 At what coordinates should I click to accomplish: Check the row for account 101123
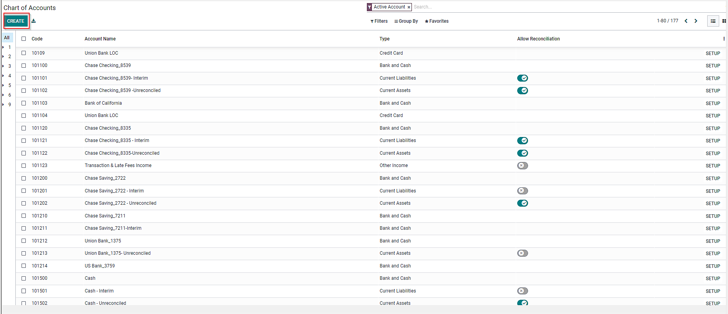[x=24, y=165]
